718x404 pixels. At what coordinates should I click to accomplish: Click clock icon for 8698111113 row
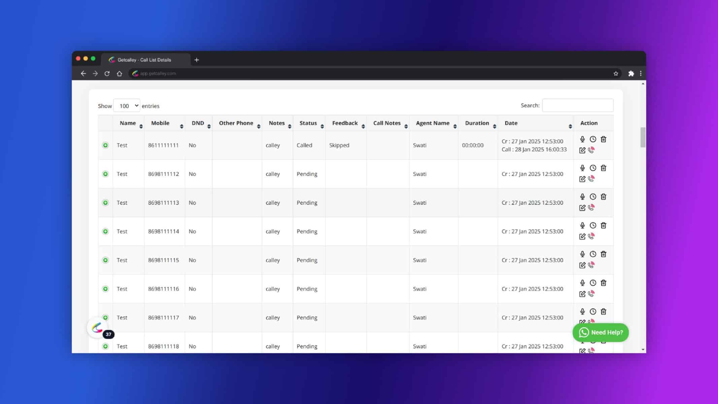pyautogui.click(x=593, y=197)
